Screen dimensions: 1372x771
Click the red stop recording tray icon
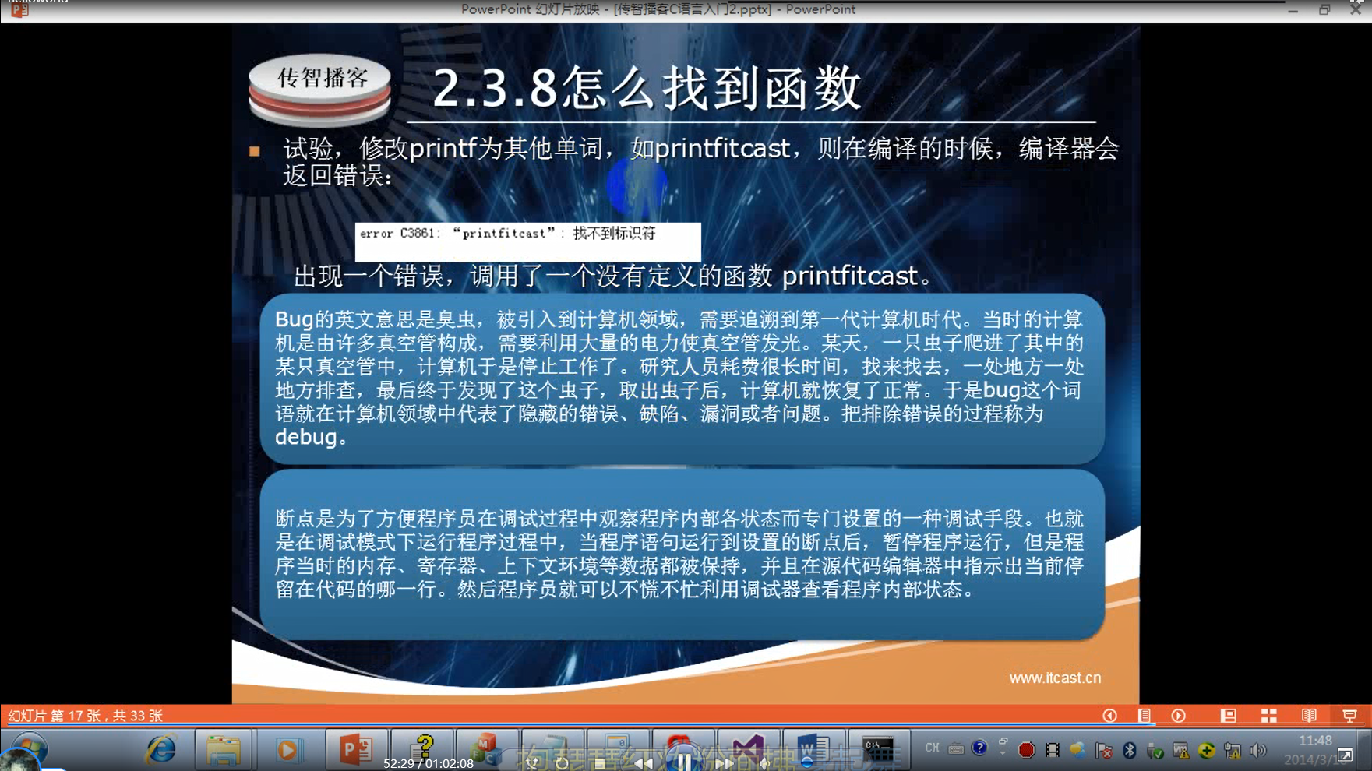click(x=1026, y=750)
